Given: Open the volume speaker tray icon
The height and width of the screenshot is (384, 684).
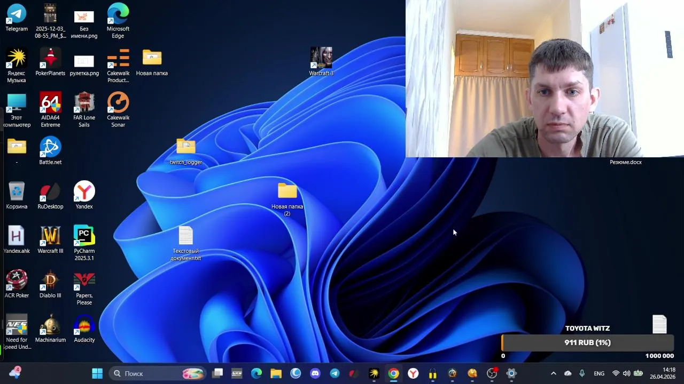Looking at the screenshot, I should point(626,373).
